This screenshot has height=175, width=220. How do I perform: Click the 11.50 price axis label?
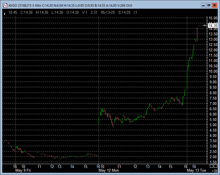coord(213,55)
